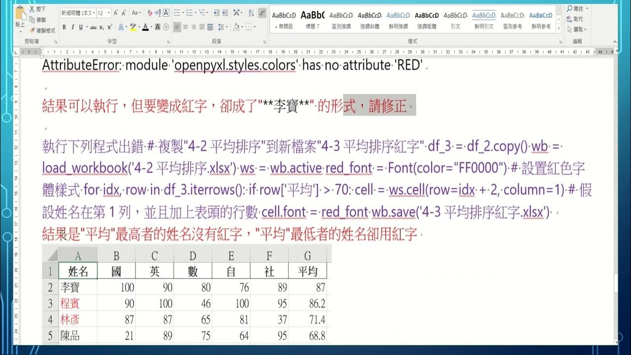Open the phonetic guide icon
This screenshot has width=631, height=355.
(158, 13)
